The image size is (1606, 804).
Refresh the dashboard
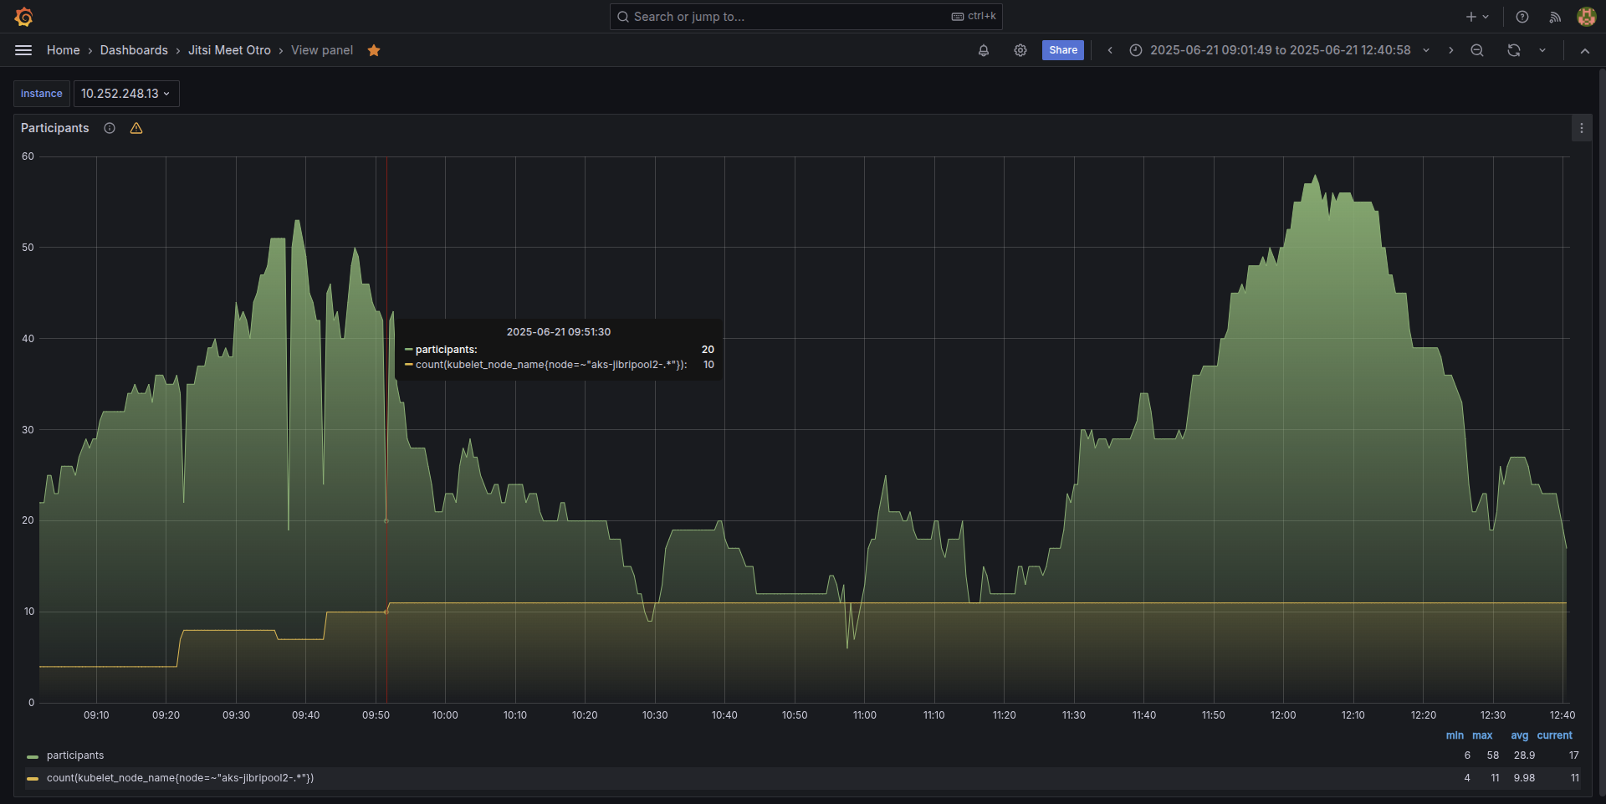pyautogui.click(x=1513, y=50)
